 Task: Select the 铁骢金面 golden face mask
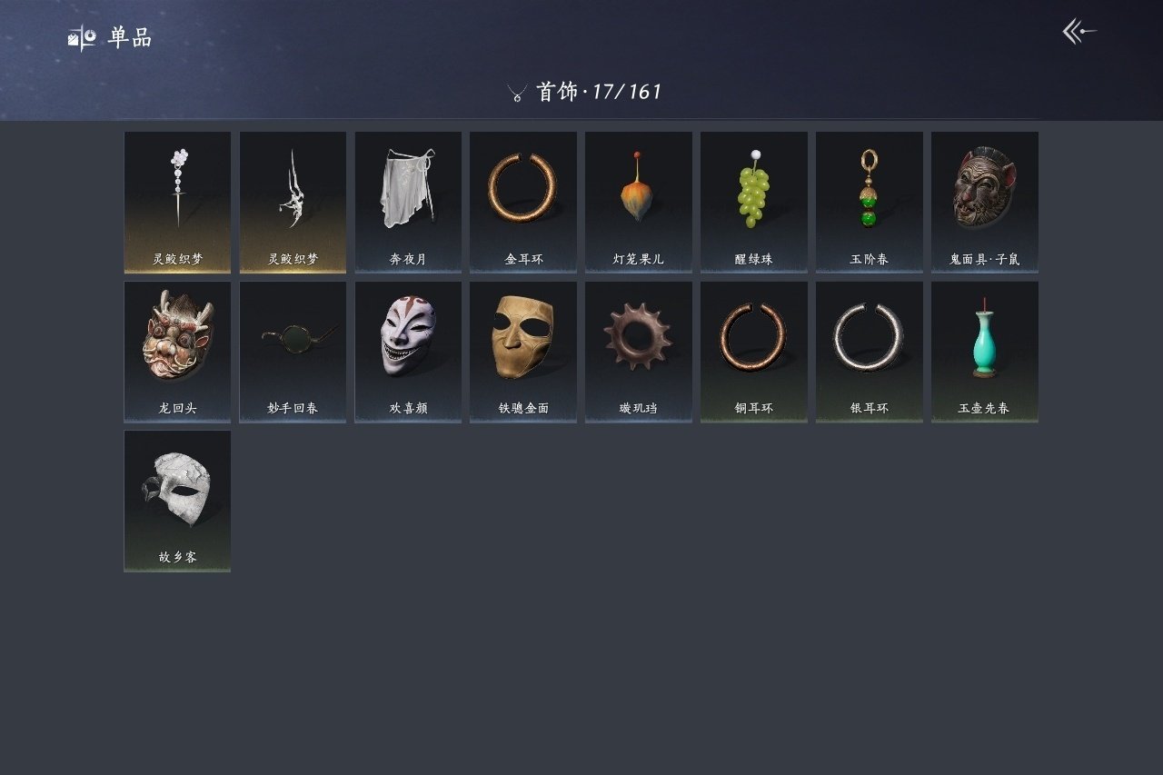[523, 352]
